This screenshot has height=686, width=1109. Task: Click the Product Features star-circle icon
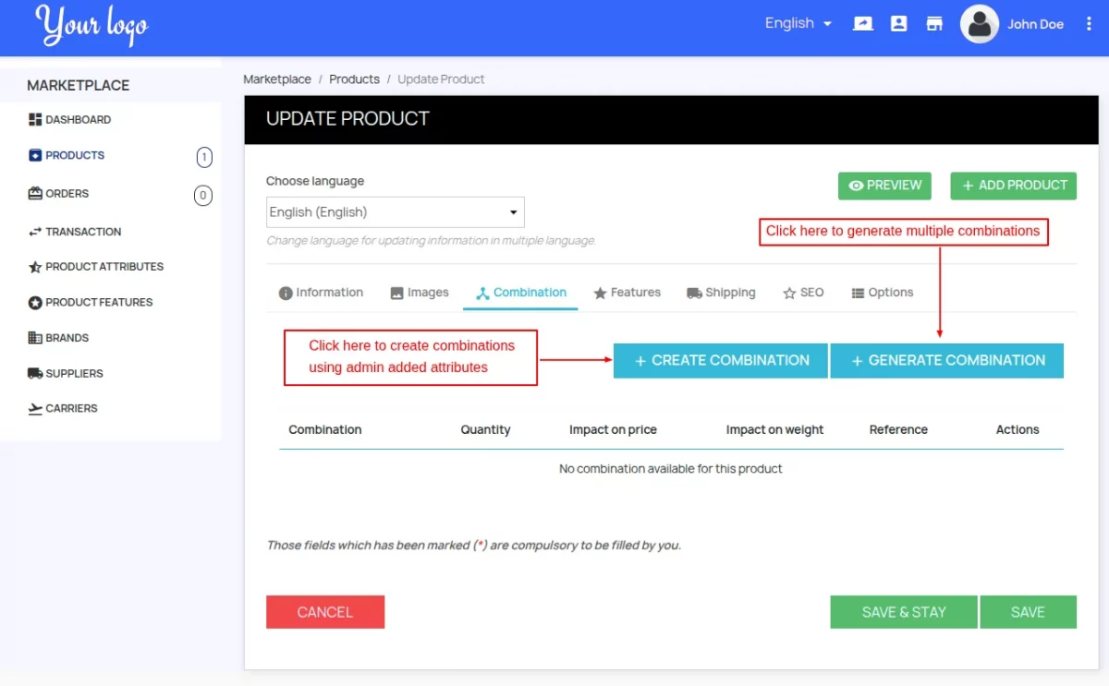click(x=35, y=303)
